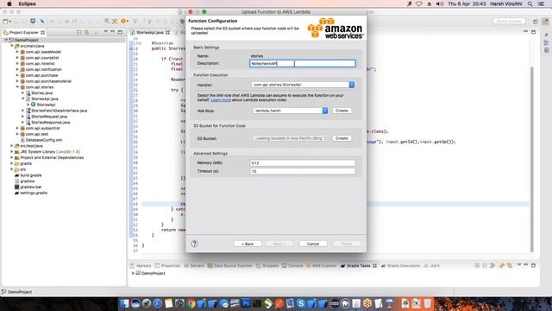Collapse the com.api.stories package
Image resolution: width=552 pixels, height=311 pixels.
17,87
